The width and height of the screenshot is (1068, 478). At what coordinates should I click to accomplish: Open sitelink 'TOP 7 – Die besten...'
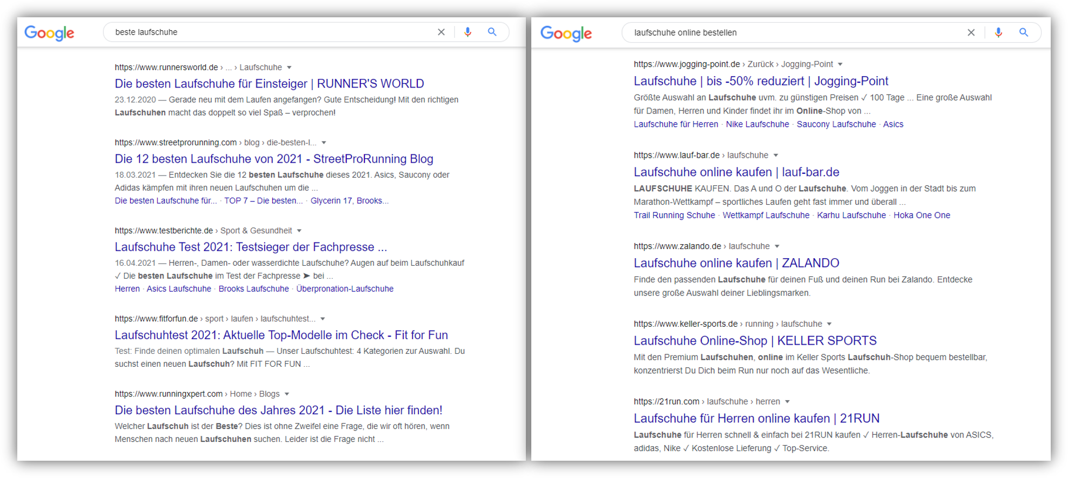coord(263,201)
